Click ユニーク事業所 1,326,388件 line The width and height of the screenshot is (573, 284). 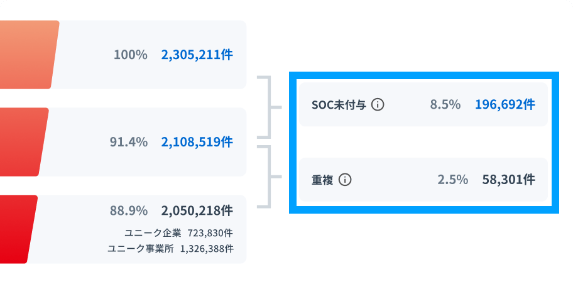pyautogui.click(x=170, y=249)
